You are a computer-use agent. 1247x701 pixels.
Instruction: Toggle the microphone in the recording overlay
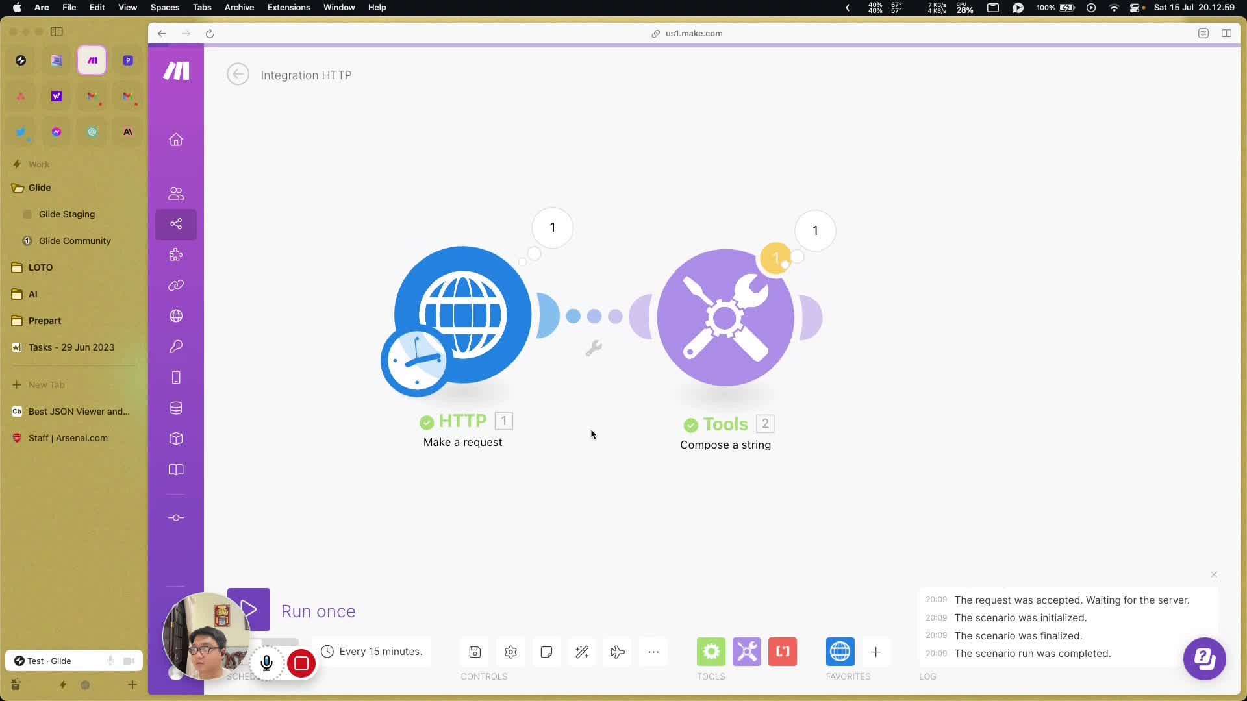tap(266, 663)
